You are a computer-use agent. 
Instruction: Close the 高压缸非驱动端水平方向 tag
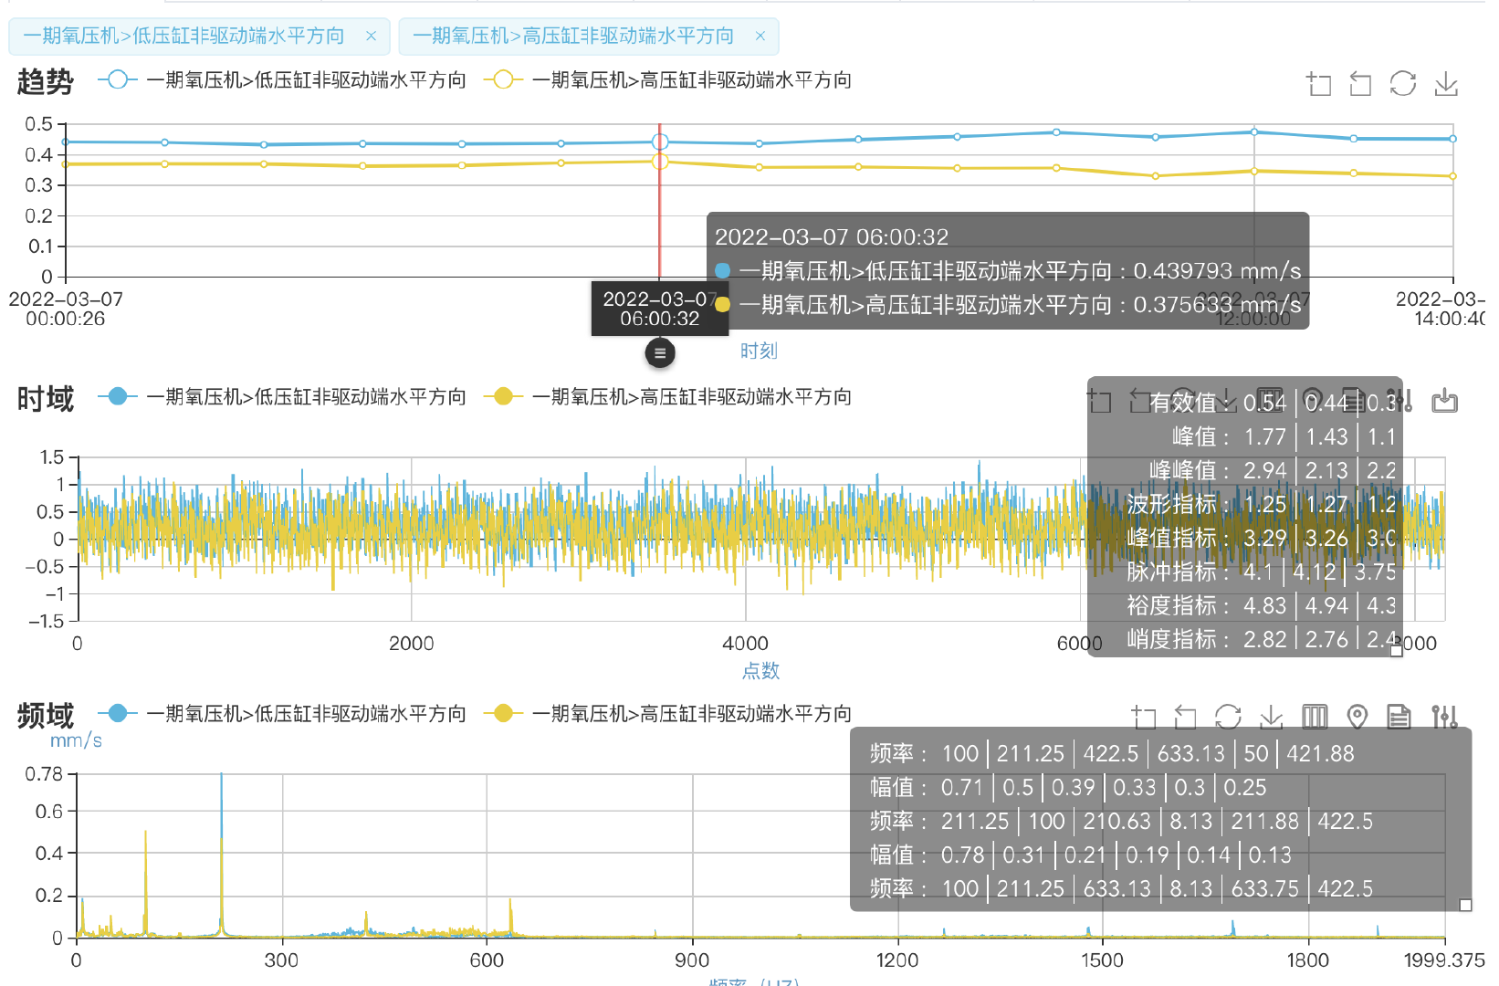(760, 36)
